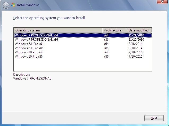Pick Windows 10 Pro x86 entry

tap(83, 57)
